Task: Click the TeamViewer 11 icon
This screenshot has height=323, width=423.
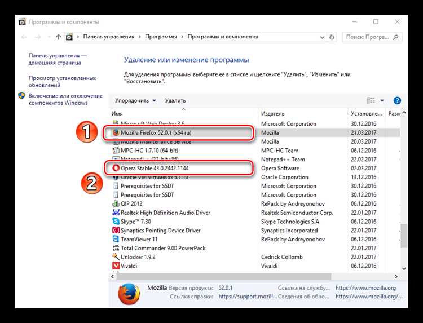Action: point(116,239)
